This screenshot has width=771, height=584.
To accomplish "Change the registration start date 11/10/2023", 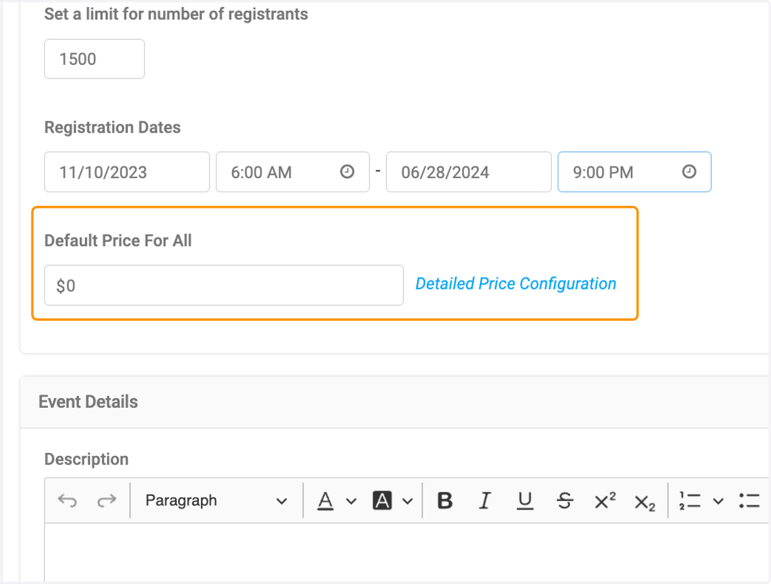I will pos(127,172).
